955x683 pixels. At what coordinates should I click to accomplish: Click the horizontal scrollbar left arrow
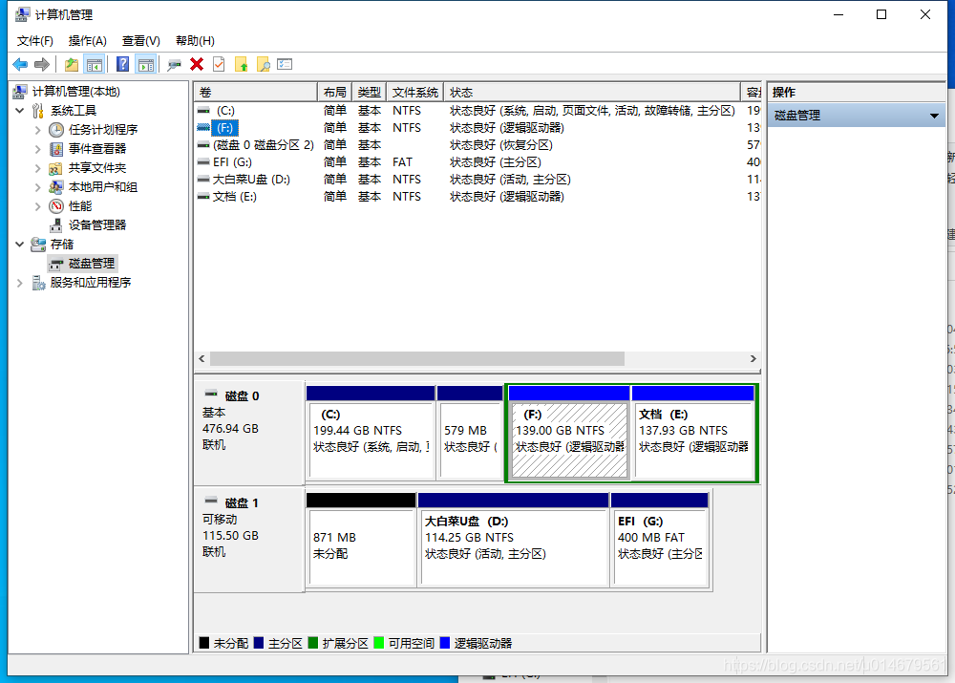[x=202, y=359]
